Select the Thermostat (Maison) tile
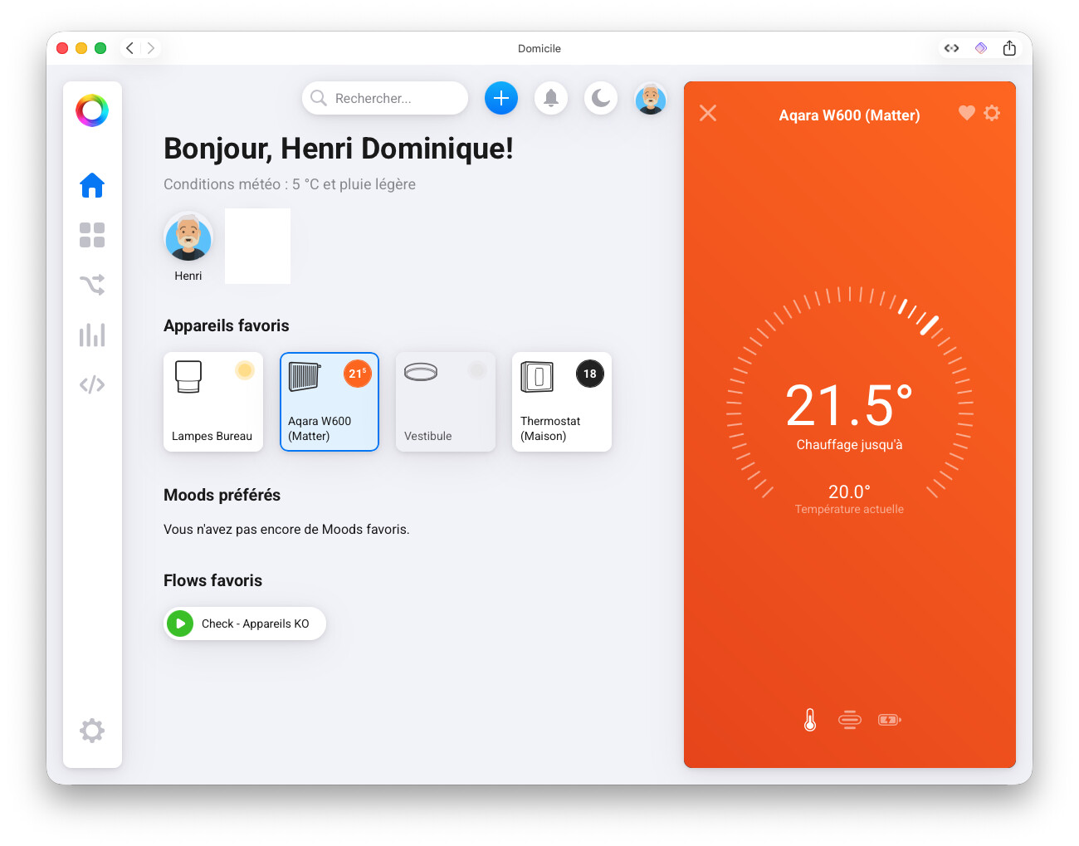Screen dimensions: 1079x846 click(562, 402)
